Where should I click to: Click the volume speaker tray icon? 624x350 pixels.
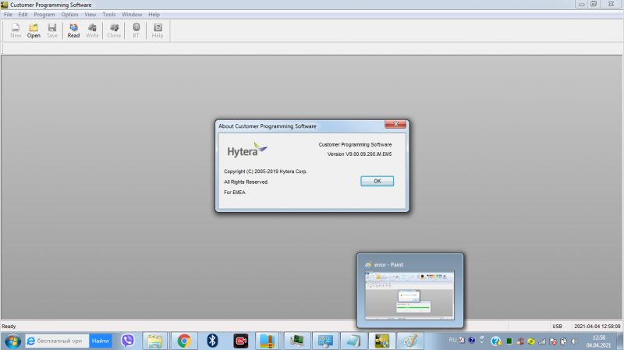coord(574,341)
